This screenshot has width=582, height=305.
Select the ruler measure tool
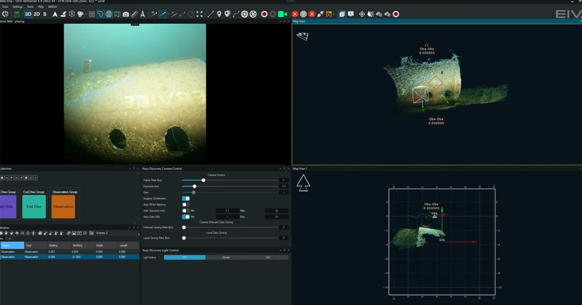pyautogui.click(x=134, y=14)
